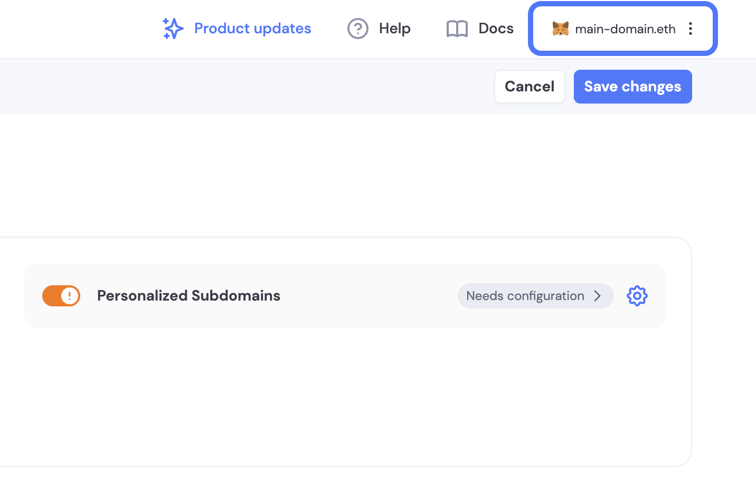Click the Docs open book icon
The width and height of the screenshot is (756, 486).
tap(457, 29)
